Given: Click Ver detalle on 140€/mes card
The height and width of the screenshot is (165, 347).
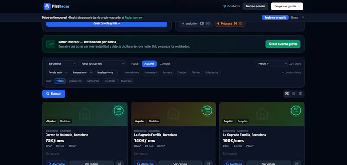Looking at the screenshot, I should coord(180,164).
